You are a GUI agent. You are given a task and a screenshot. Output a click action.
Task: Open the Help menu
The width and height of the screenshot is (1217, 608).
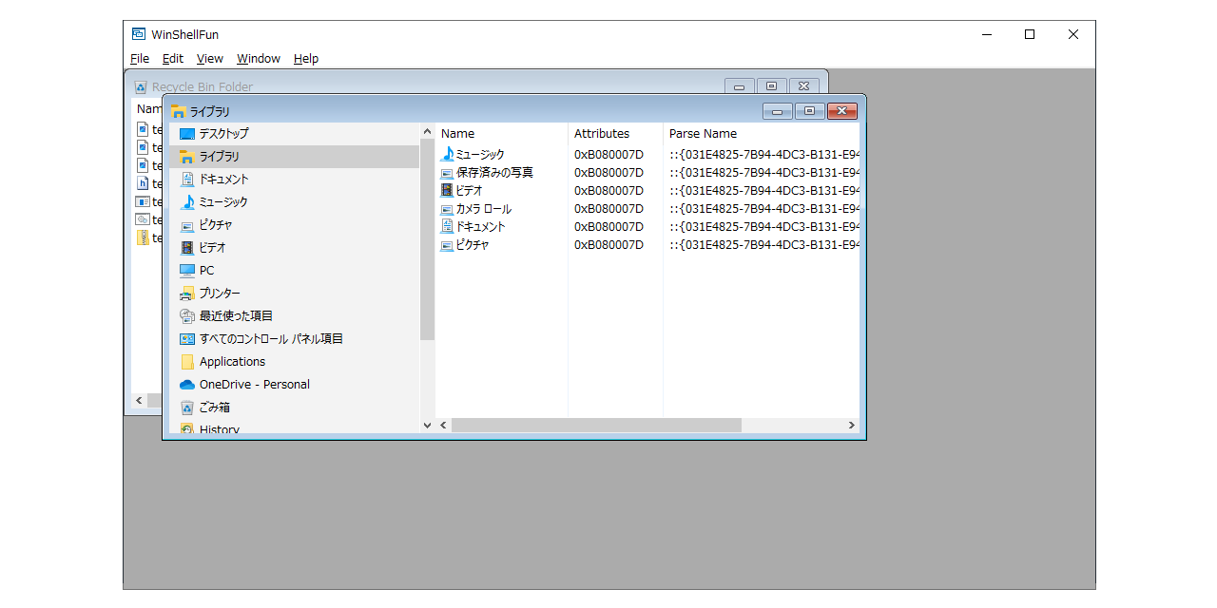click(x=305, y=58)
